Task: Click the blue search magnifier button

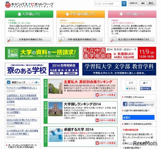Action: pyautogui.click(x=124, y=4)
